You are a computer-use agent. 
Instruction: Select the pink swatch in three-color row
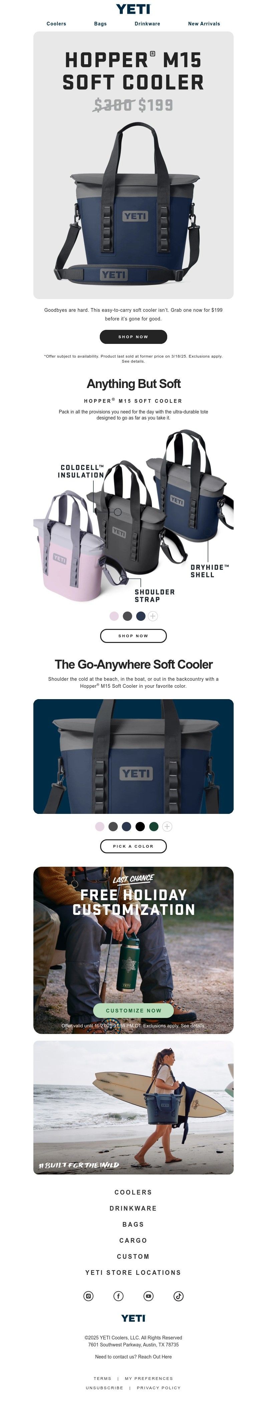click(x=114, y=616)
